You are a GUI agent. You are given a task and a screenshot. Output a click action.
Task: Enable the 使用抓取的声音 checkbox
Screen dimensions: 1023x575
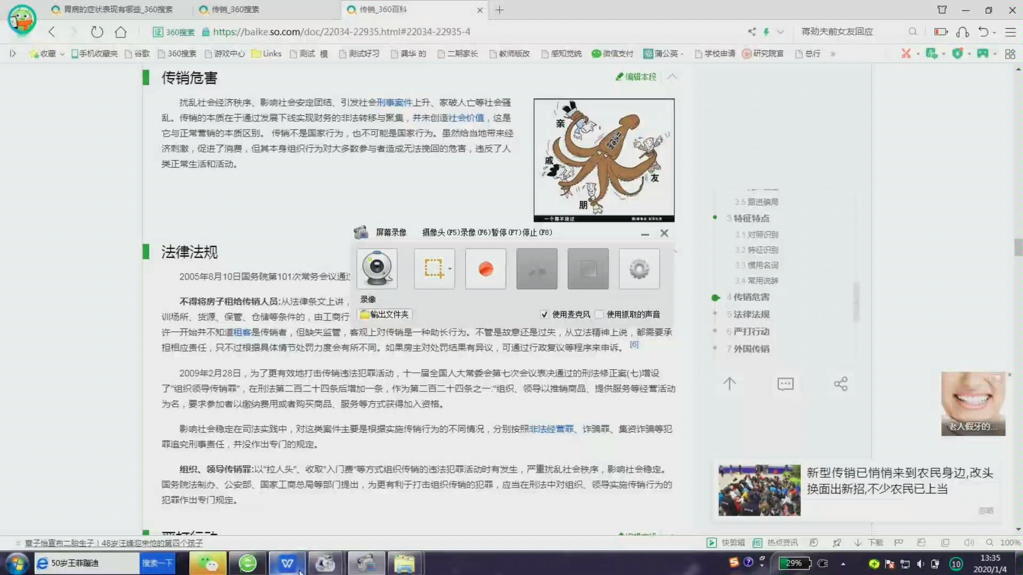click(600, 314)
